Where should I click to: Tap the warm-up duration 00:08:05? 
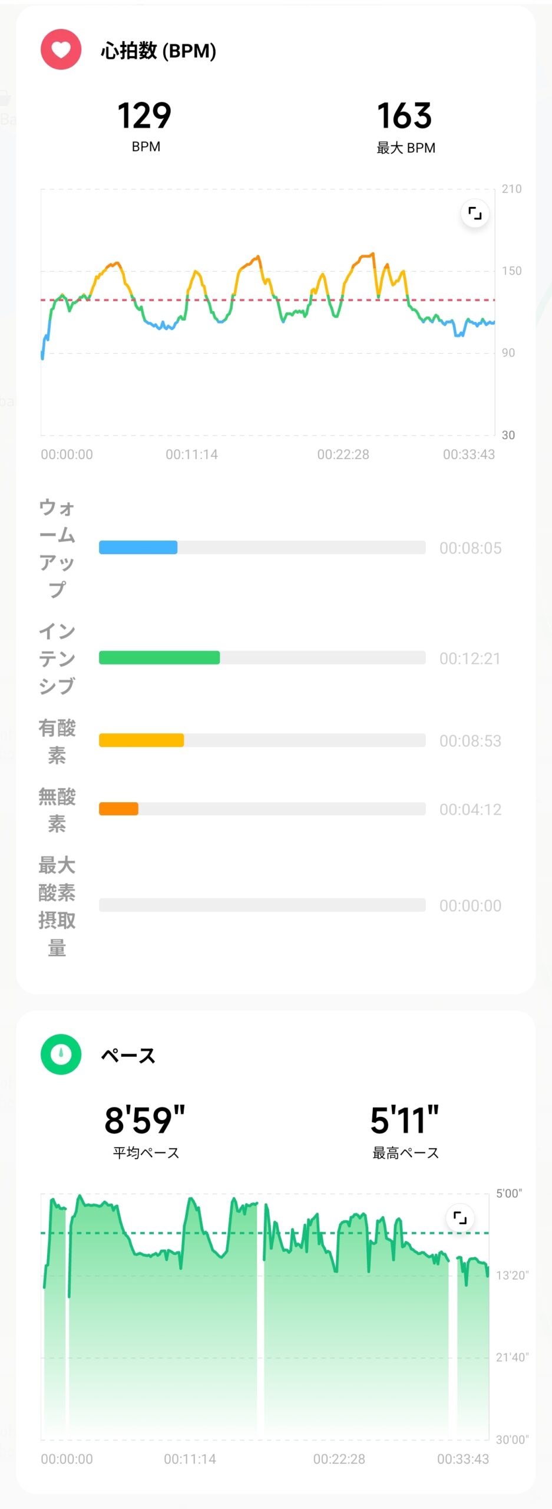coord(471,548)
